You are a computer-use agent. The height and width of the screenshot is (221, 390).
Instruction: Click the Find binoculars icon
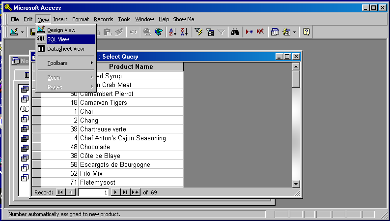(x=235, y=32)
